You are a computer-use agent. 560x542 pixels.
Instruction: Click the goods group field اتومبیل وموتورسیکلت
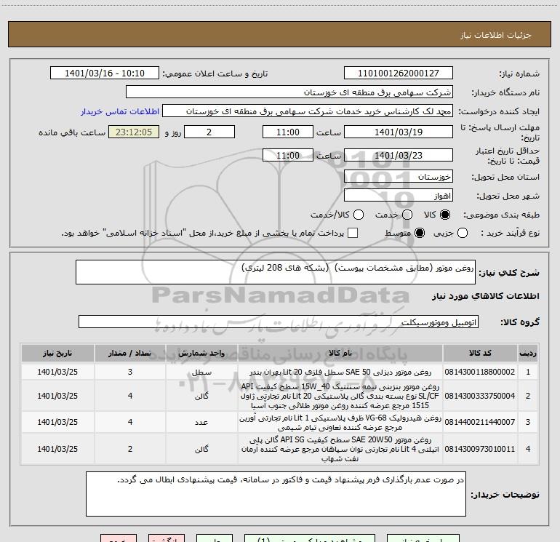(x=279, y=322)
